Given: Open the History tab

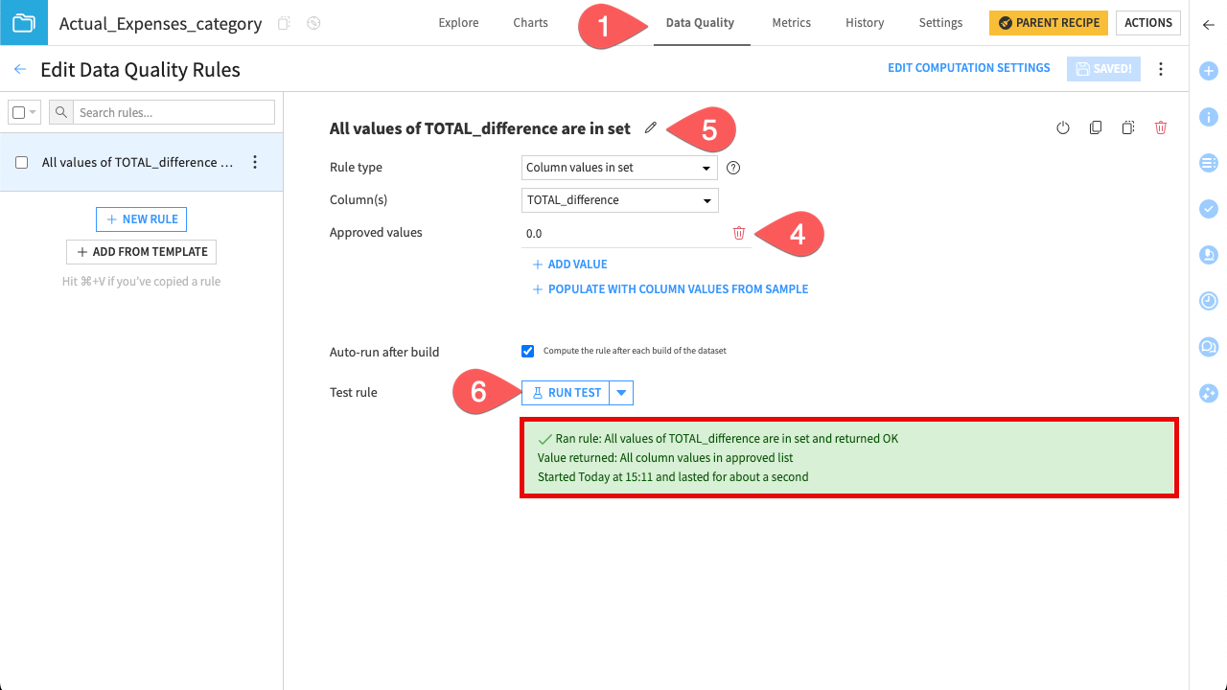Looking at the screenshot, I should click(x=864, y=23).
